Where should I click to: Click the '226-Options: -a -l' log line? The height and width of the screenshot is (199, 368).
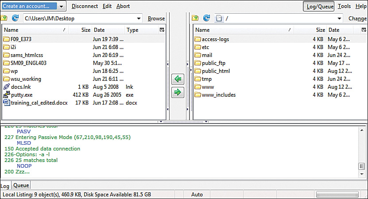click(27, 154)
